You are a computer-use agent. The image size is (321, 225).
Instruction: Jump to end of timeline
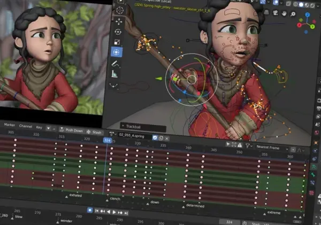tap(126, 213)
